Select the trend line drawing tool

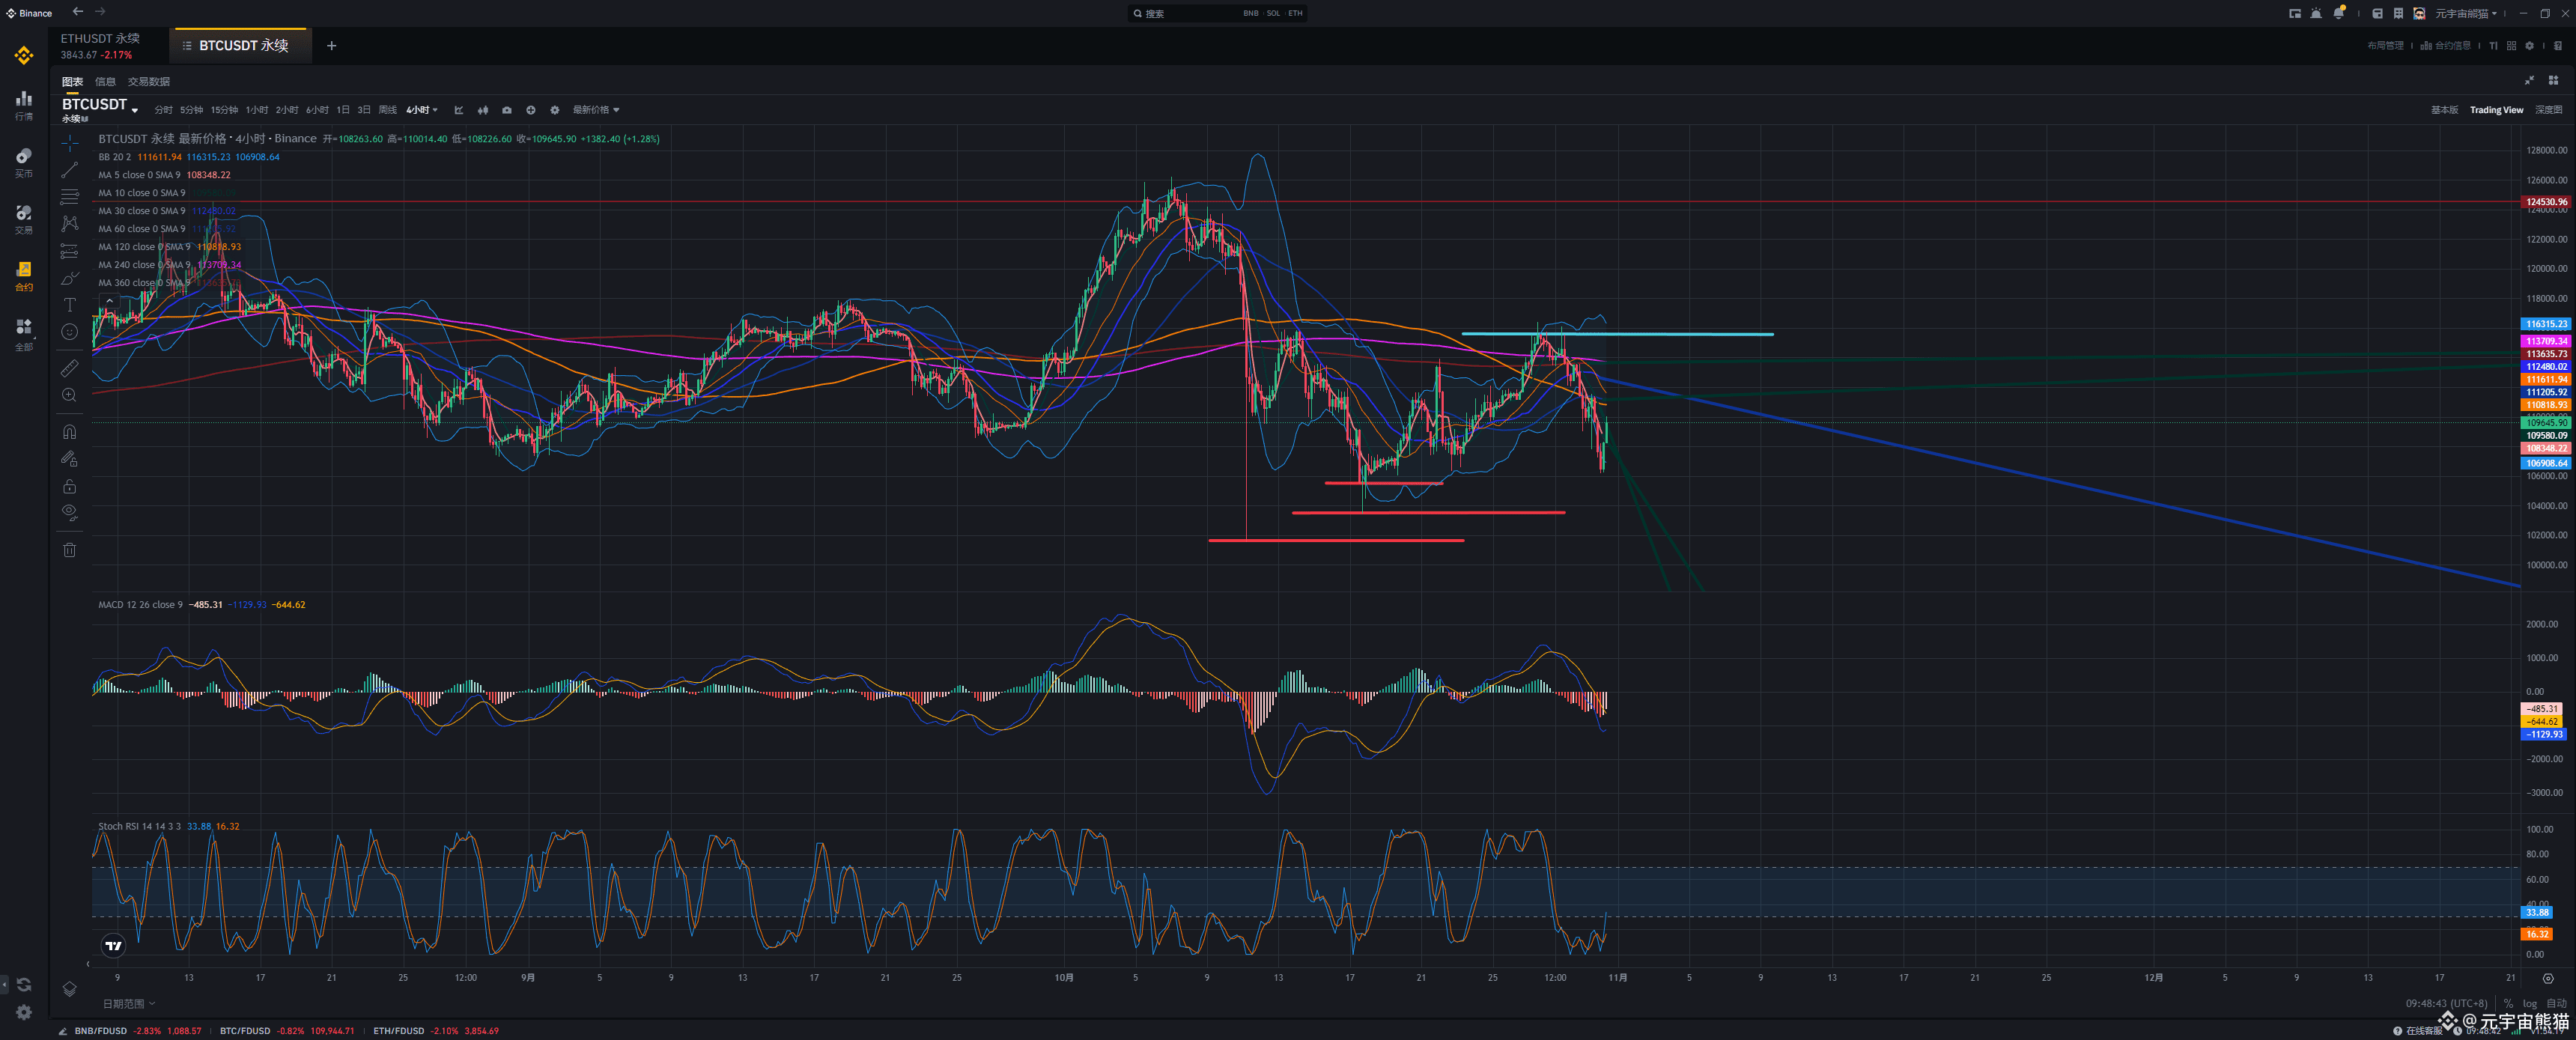(69, 170)
